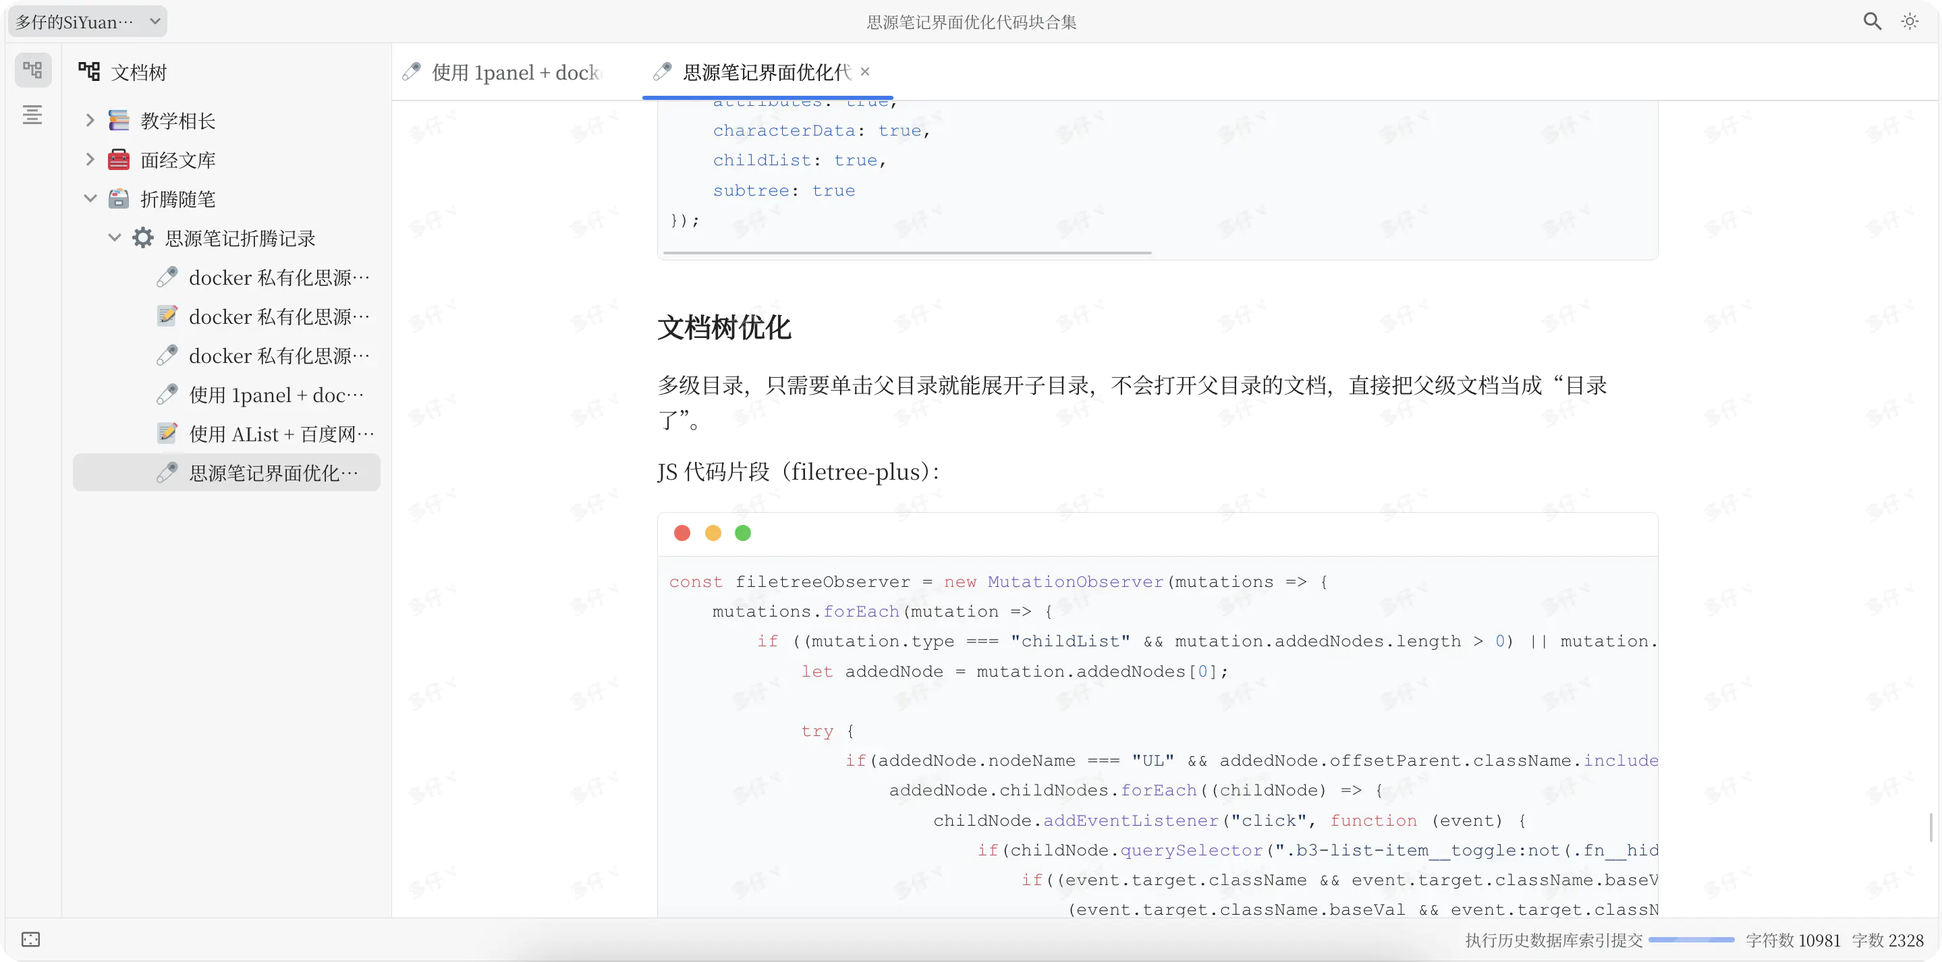Viewport: 1942px width, 962px height.
Task: Toggle light/dark theme with the sun icon
Action: pos(1909,21)
